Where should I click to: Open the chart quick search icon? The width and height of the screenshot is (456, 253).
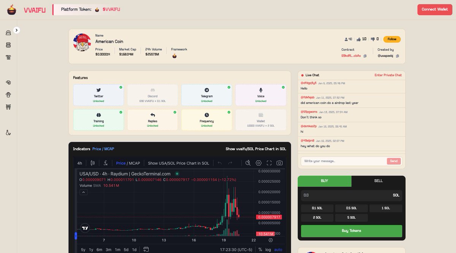(248, 163)
